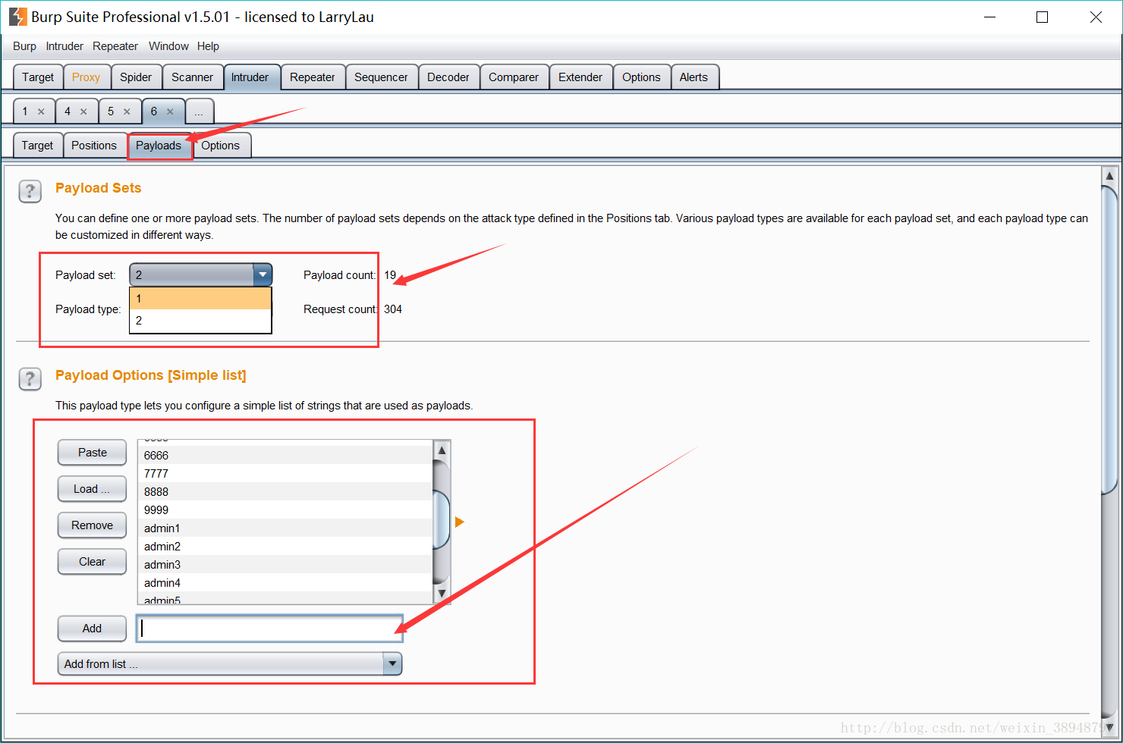Select payload '7777' in the list
This screenshot has width=1123, height=743.
pyautogui.click(x=285, y=474)
